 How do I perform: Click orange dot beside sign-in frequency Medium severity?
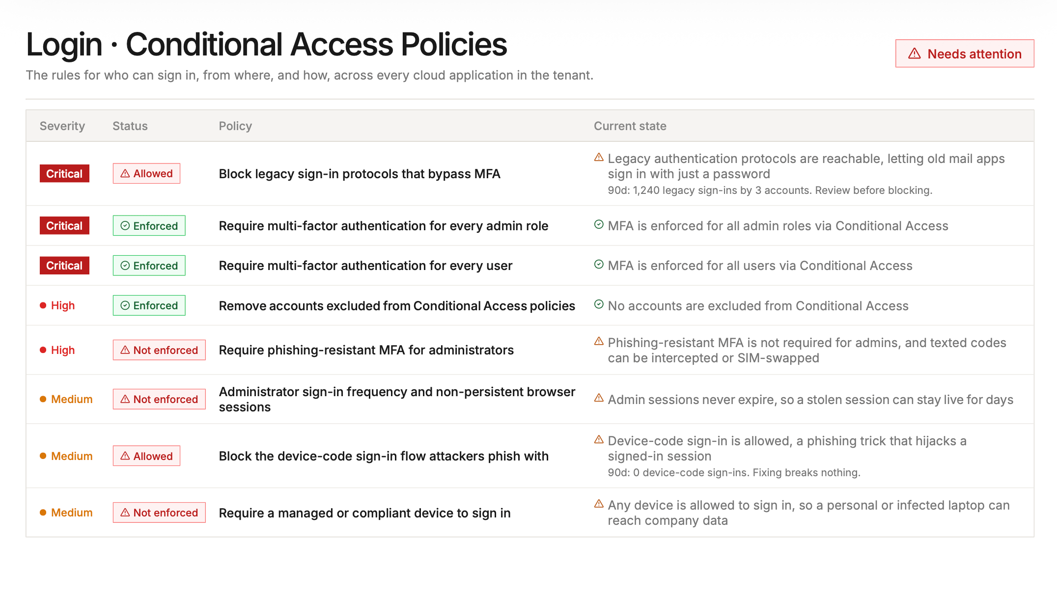(43, 399)
